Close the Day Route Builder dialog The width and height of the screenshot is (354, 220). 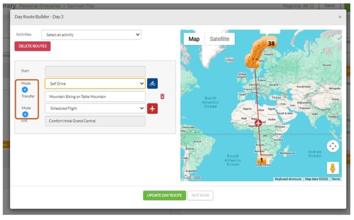[340, 17]
